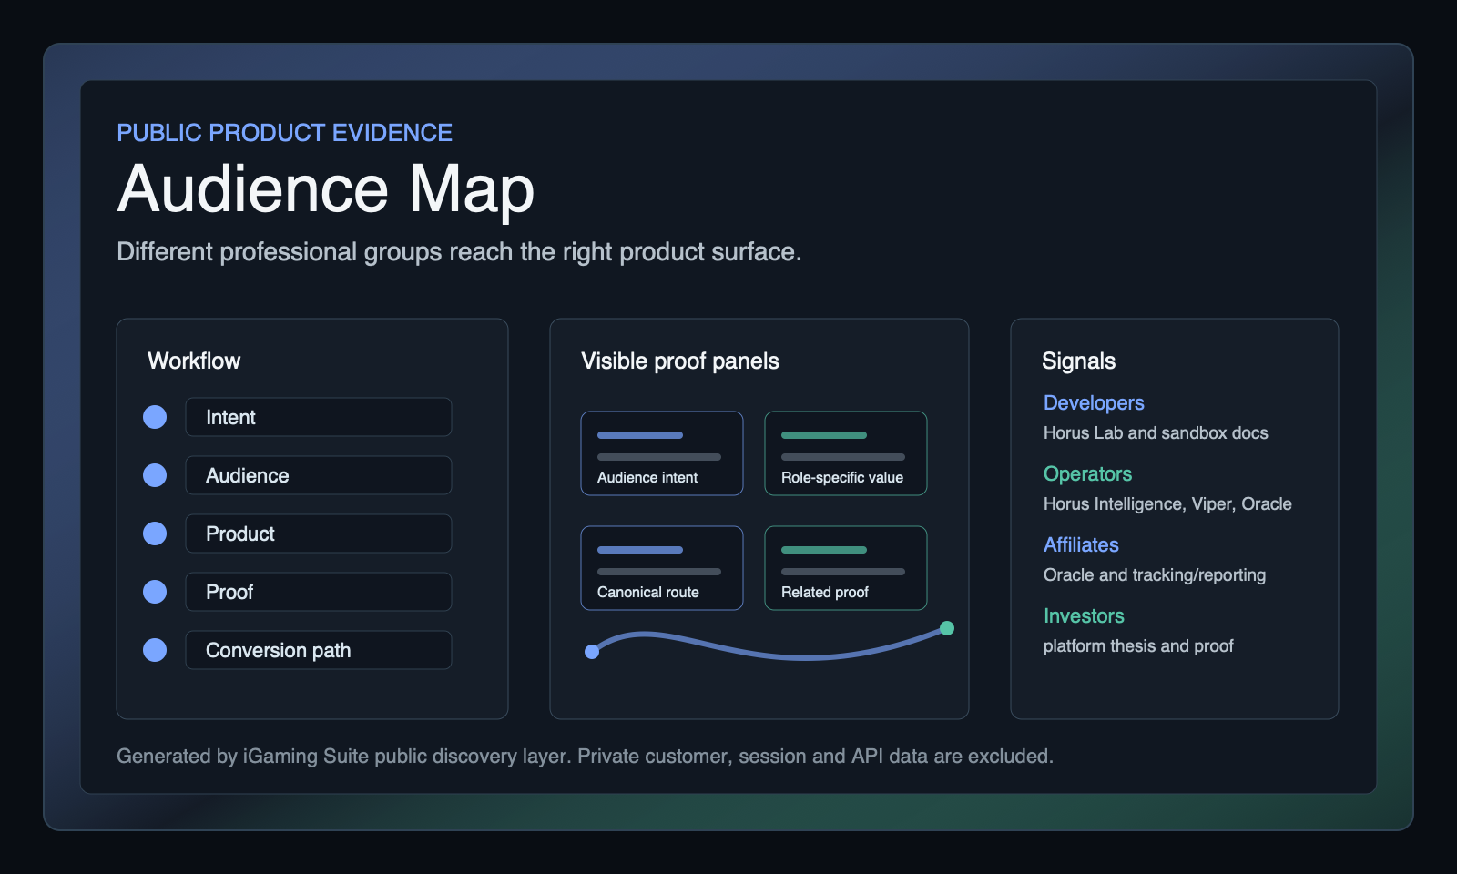Click the Signals panel heading
Image resolution: width=1457 pixels, height=874 pixels.
(x=1078, y=361)
